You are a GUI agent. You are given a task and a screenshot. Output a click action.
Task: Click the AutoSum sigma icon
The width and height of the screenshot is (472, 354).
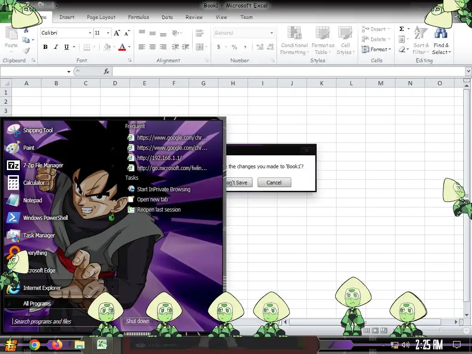pyautogui.click(x=401, y=29)
